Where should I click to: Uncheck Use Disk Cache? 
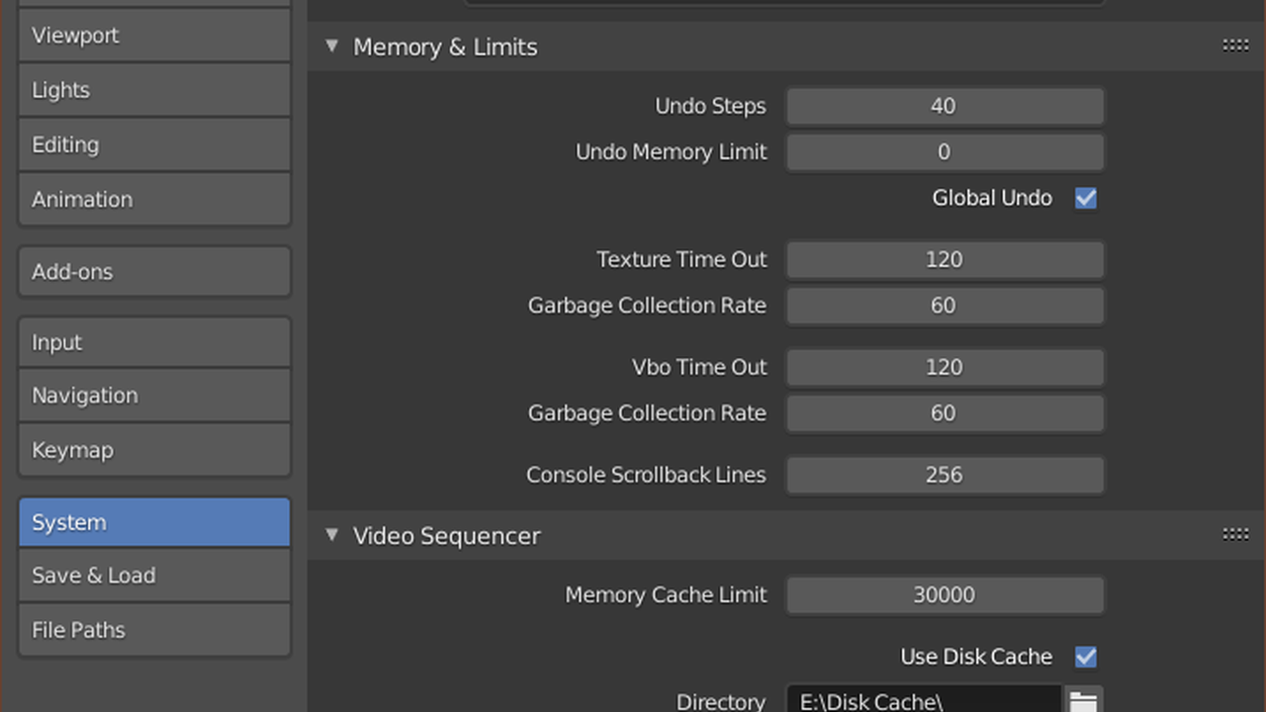point(1085,657)
